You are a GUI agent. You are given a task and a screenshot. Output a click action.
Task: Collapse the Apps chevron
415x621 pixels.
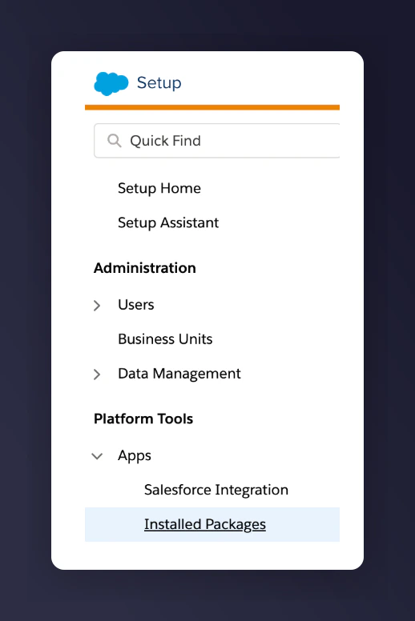(x=97, y=456)
